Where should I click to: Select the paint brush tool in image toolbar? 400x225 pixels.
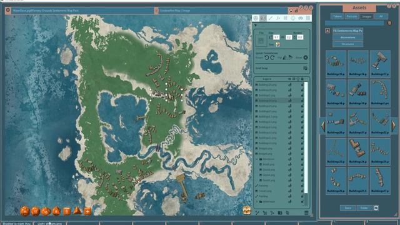(x=271, y=18)
